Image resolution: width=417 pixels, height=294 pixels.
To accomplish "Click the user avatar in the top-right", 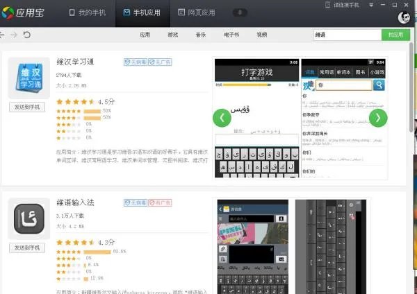I will pos(404,17).
